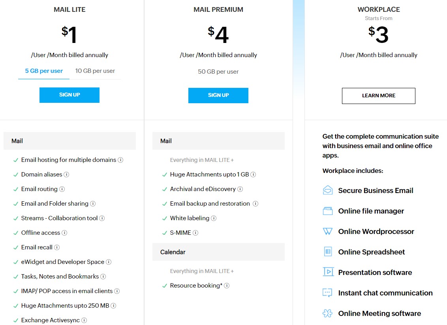Open info tooltip for Offline access
This screenshot has width=447, height=325.
coord(64,233)
